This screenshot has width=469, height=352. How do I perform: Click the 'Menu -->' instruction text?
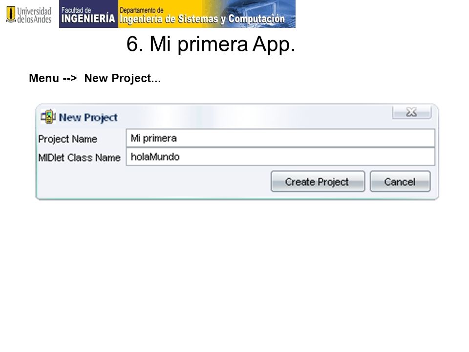click(x=53, y=78)
